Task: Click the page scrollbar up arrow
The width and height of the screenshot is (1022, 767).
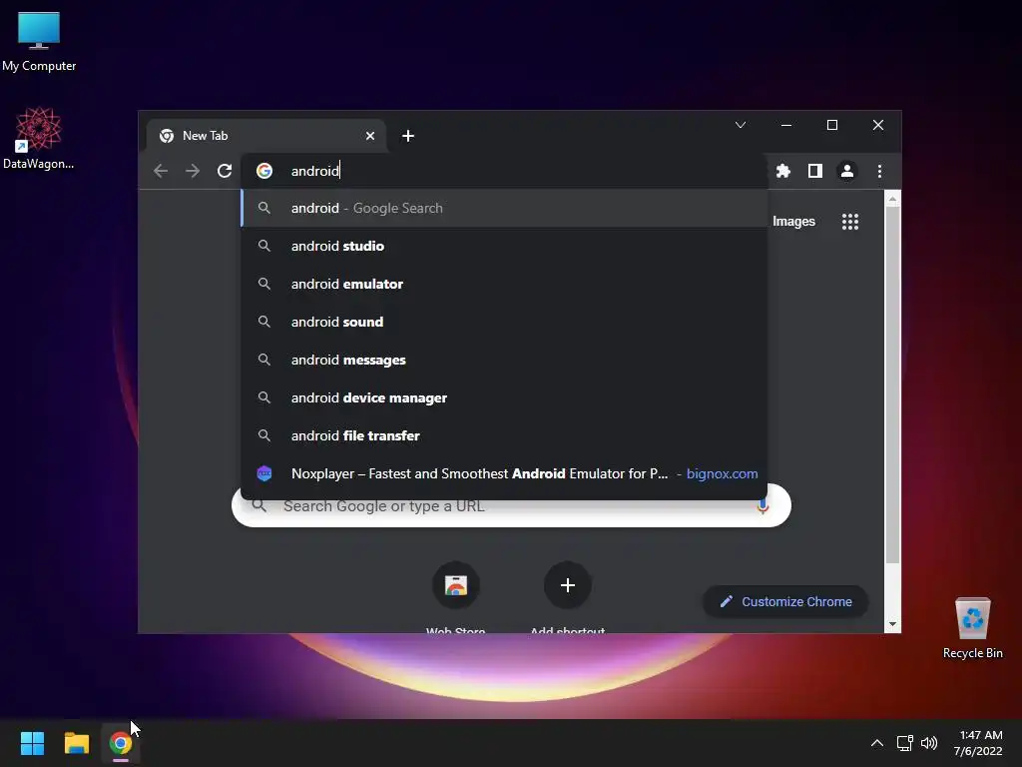Action: pos(892,199)
